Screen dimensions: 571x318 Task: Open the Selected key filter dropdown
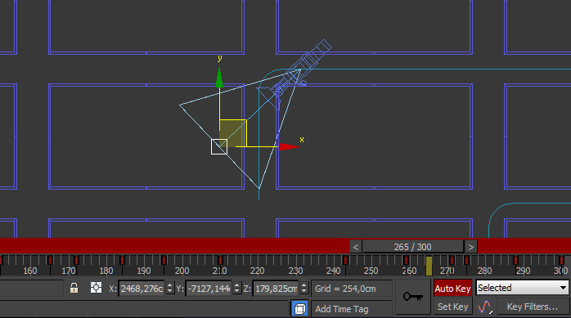click(522, 288)
